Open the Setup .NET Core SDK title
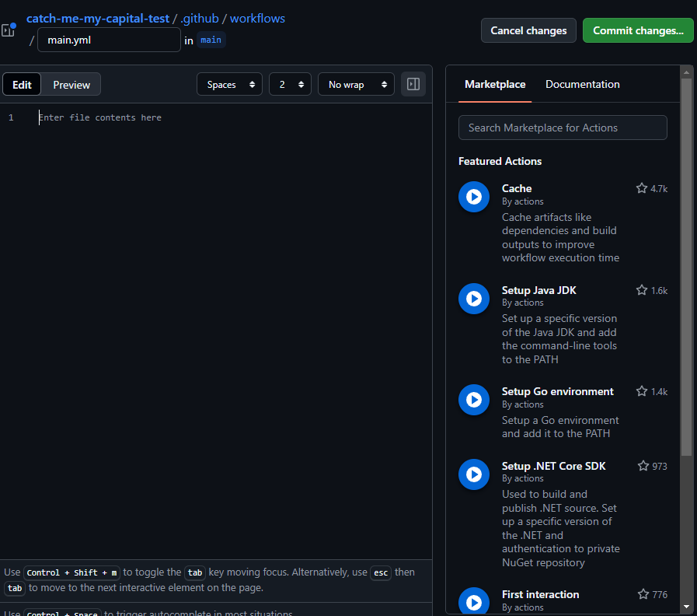 pos(553,466)
